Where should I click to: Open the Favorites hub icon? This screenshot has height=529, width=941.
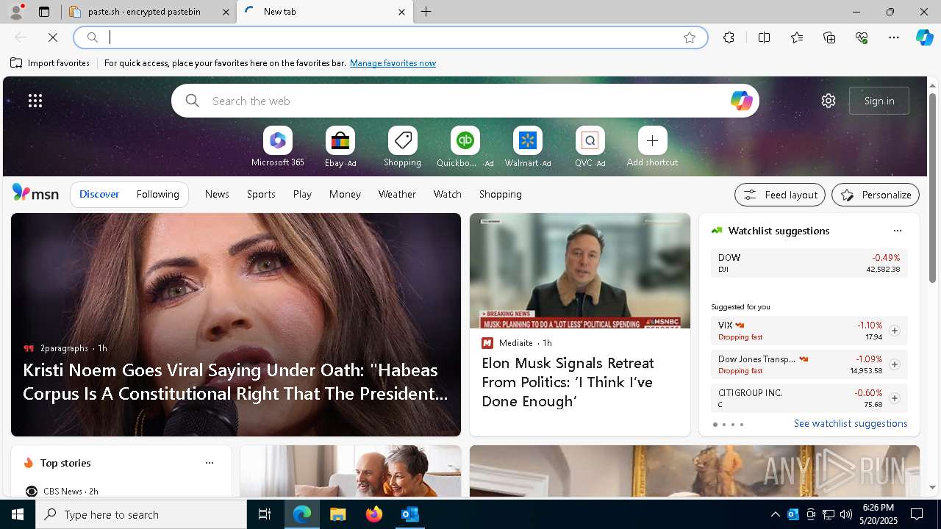click(797, 37)
